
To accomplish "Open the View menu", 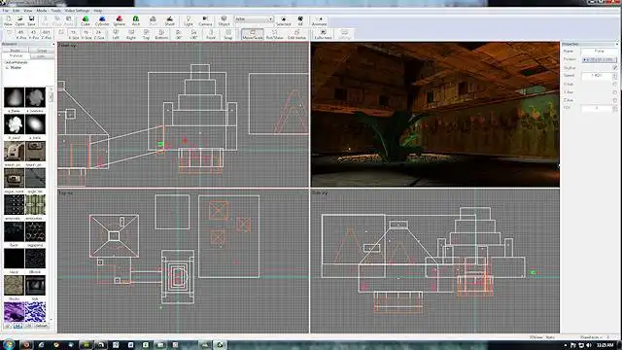I will 28,11.
